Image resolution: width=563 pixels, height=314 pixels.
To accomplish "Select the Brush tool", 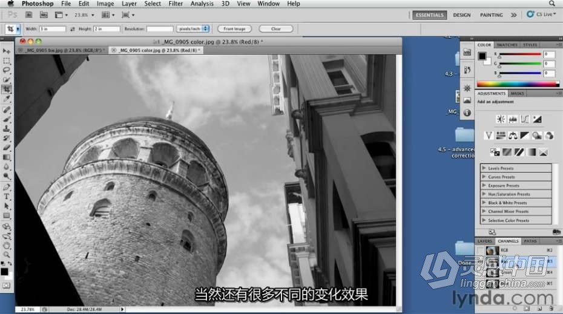I will click(x=7, y=119).
